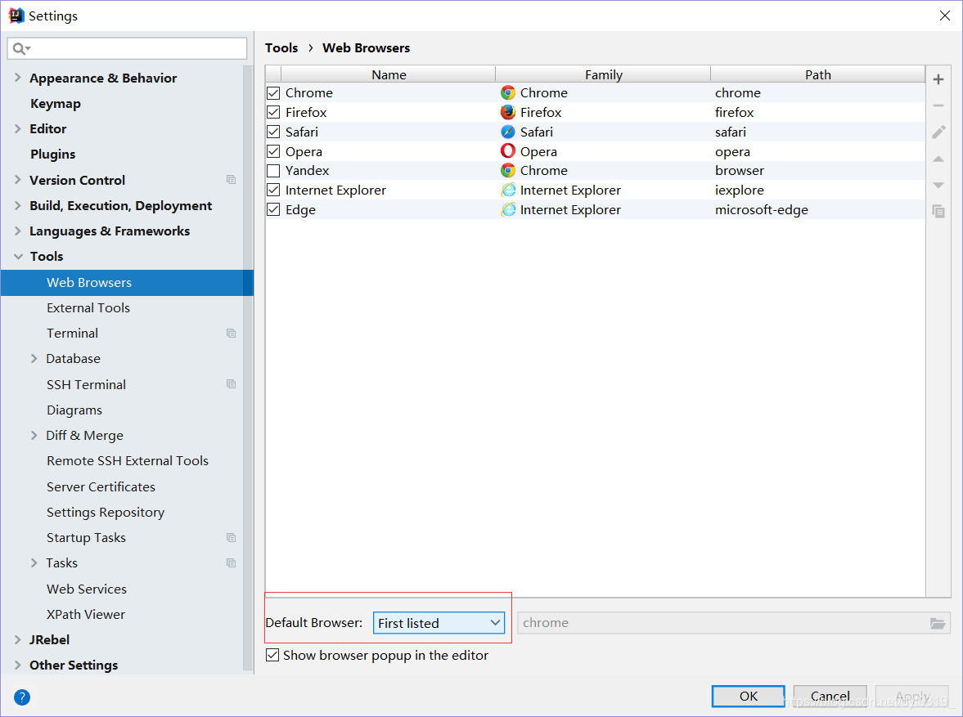Open the Plugins settings page
The width and height of the screenshot is (963, 717).
click(x=53, y=154)
